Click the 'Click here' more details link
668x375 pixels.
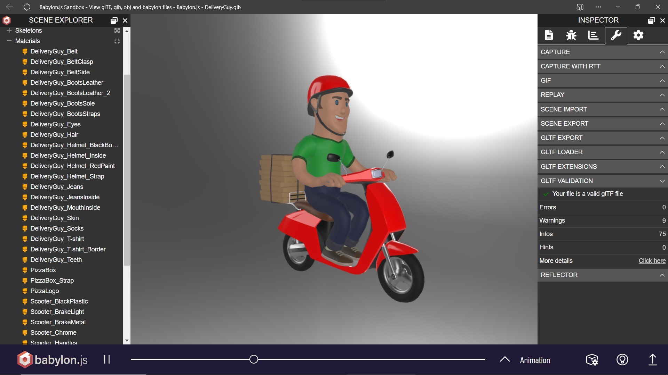pos(652,261)
